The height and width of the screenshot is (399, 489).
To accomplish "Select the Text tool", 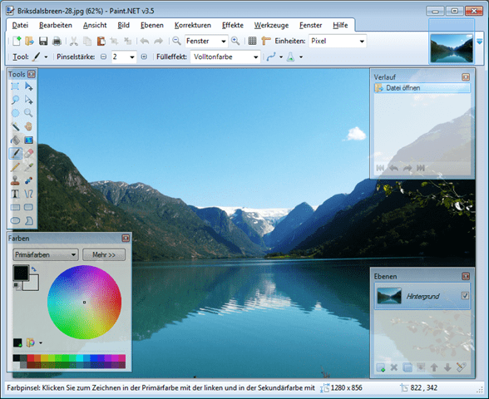I will (15, 194).
